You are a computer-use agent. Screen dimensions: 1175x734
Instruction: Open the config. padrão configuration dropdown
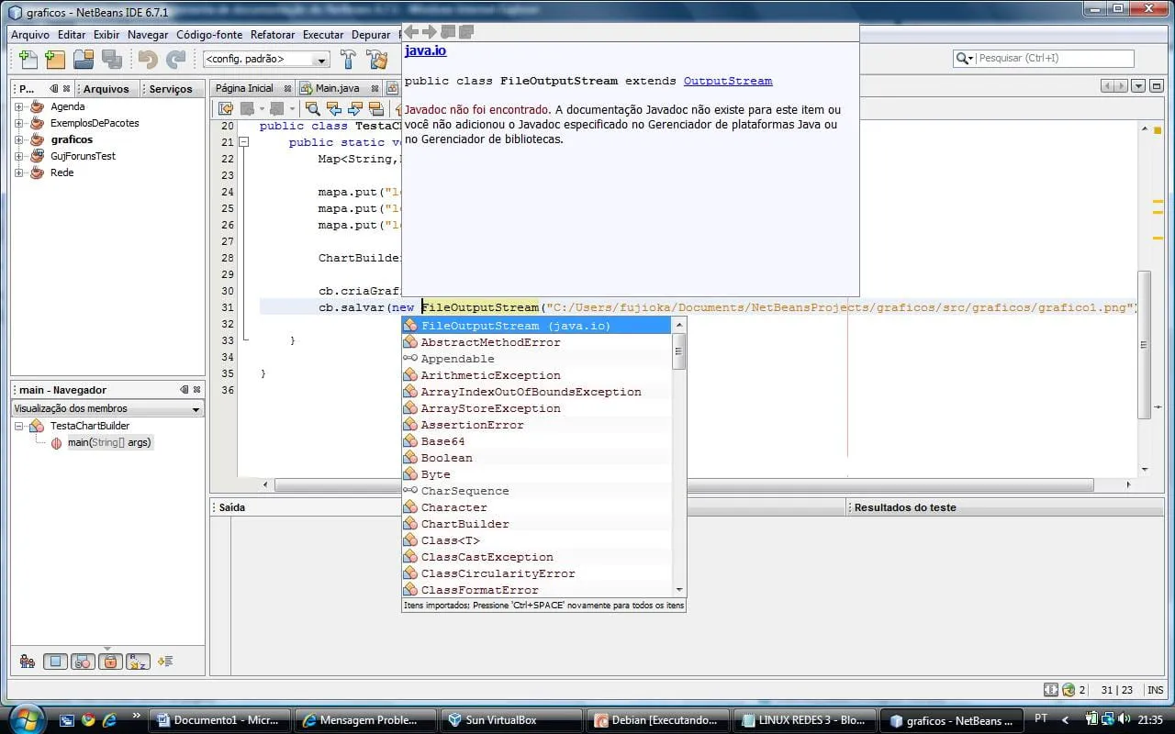(266, 60)
